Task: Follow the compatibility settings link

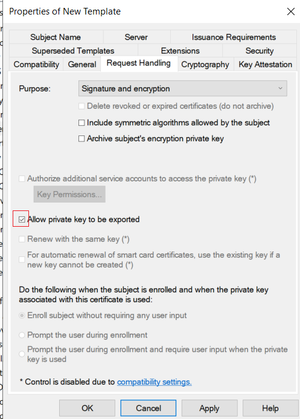Action: (155, 382)
